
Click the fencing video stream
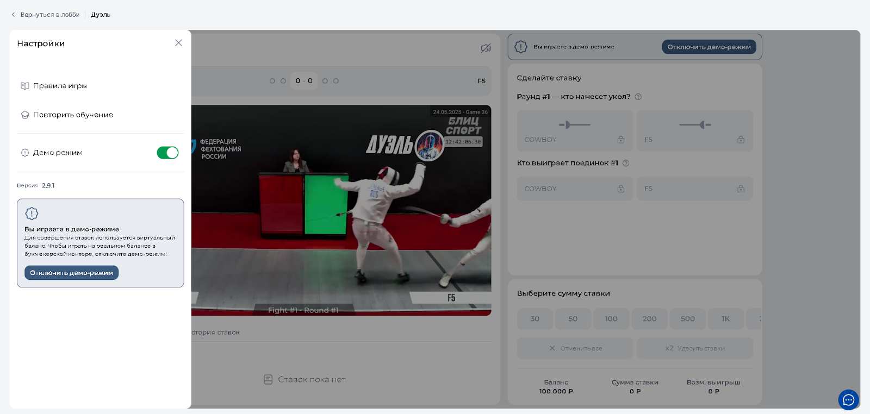(x=341, y=210)
